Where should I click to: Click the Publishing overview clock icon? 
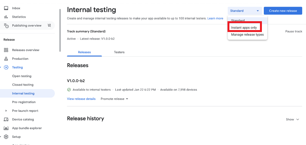[6, 25]
